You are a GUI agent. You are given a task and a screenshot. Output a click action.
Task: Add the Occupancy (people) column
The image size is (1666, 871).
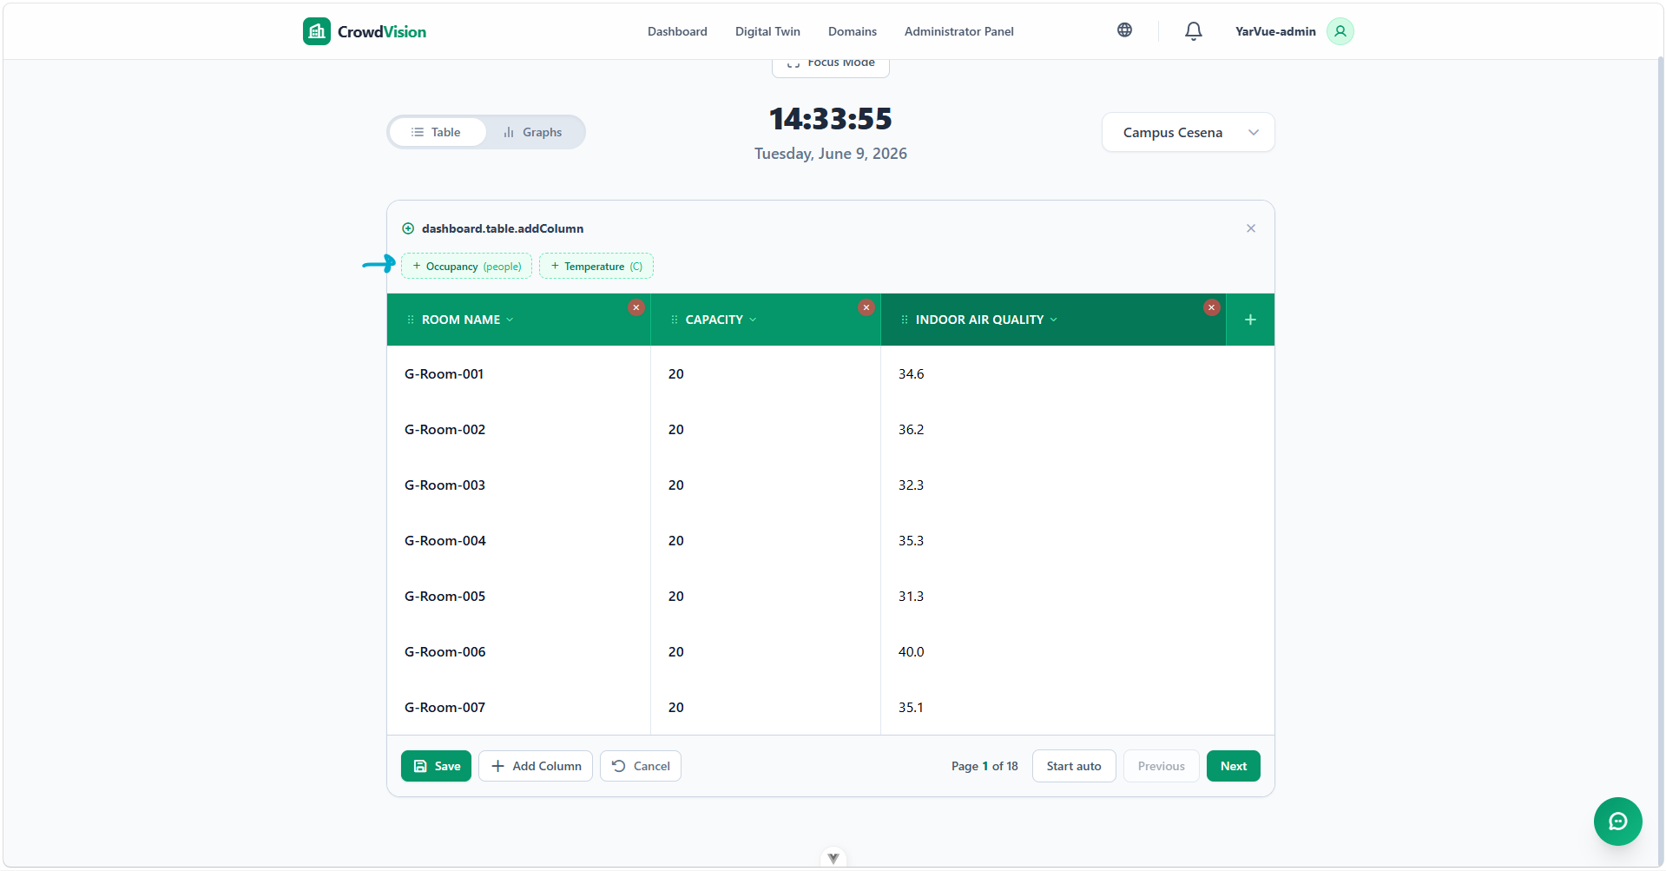click(467, 266)
